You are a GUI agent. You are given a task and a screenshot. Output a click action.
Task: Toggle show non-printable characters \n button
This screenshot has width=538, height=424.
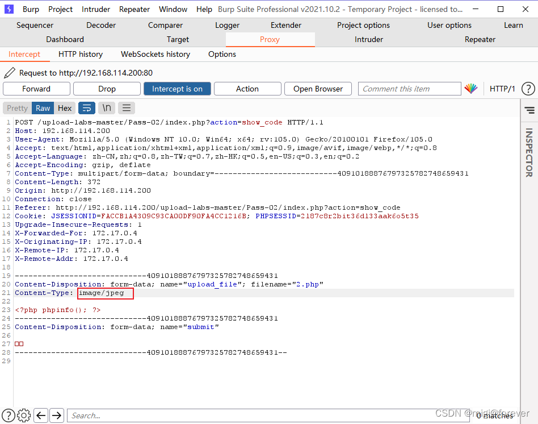coord(106,108)
